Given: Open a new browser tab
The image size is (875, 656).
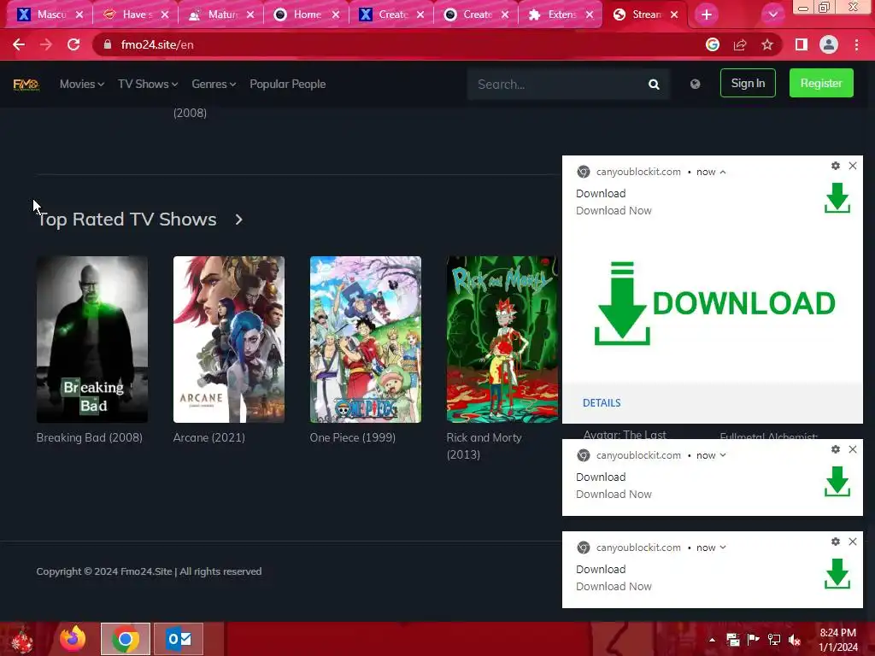Looking at the screenshot, I should (x=707, y=15).
